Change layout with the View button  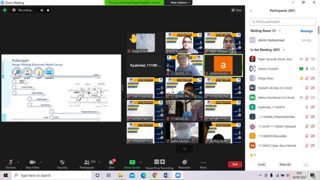pos(237,10)
